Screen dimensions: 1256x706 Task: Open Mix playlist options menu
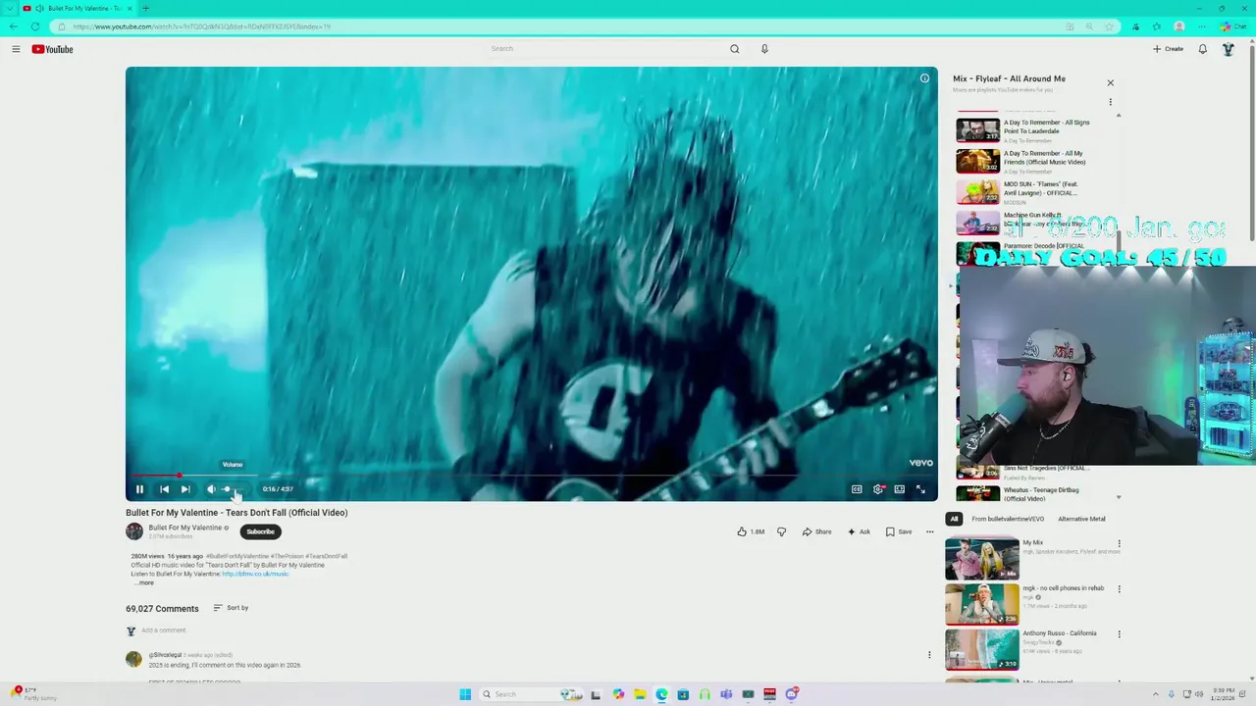(1110, 102)
